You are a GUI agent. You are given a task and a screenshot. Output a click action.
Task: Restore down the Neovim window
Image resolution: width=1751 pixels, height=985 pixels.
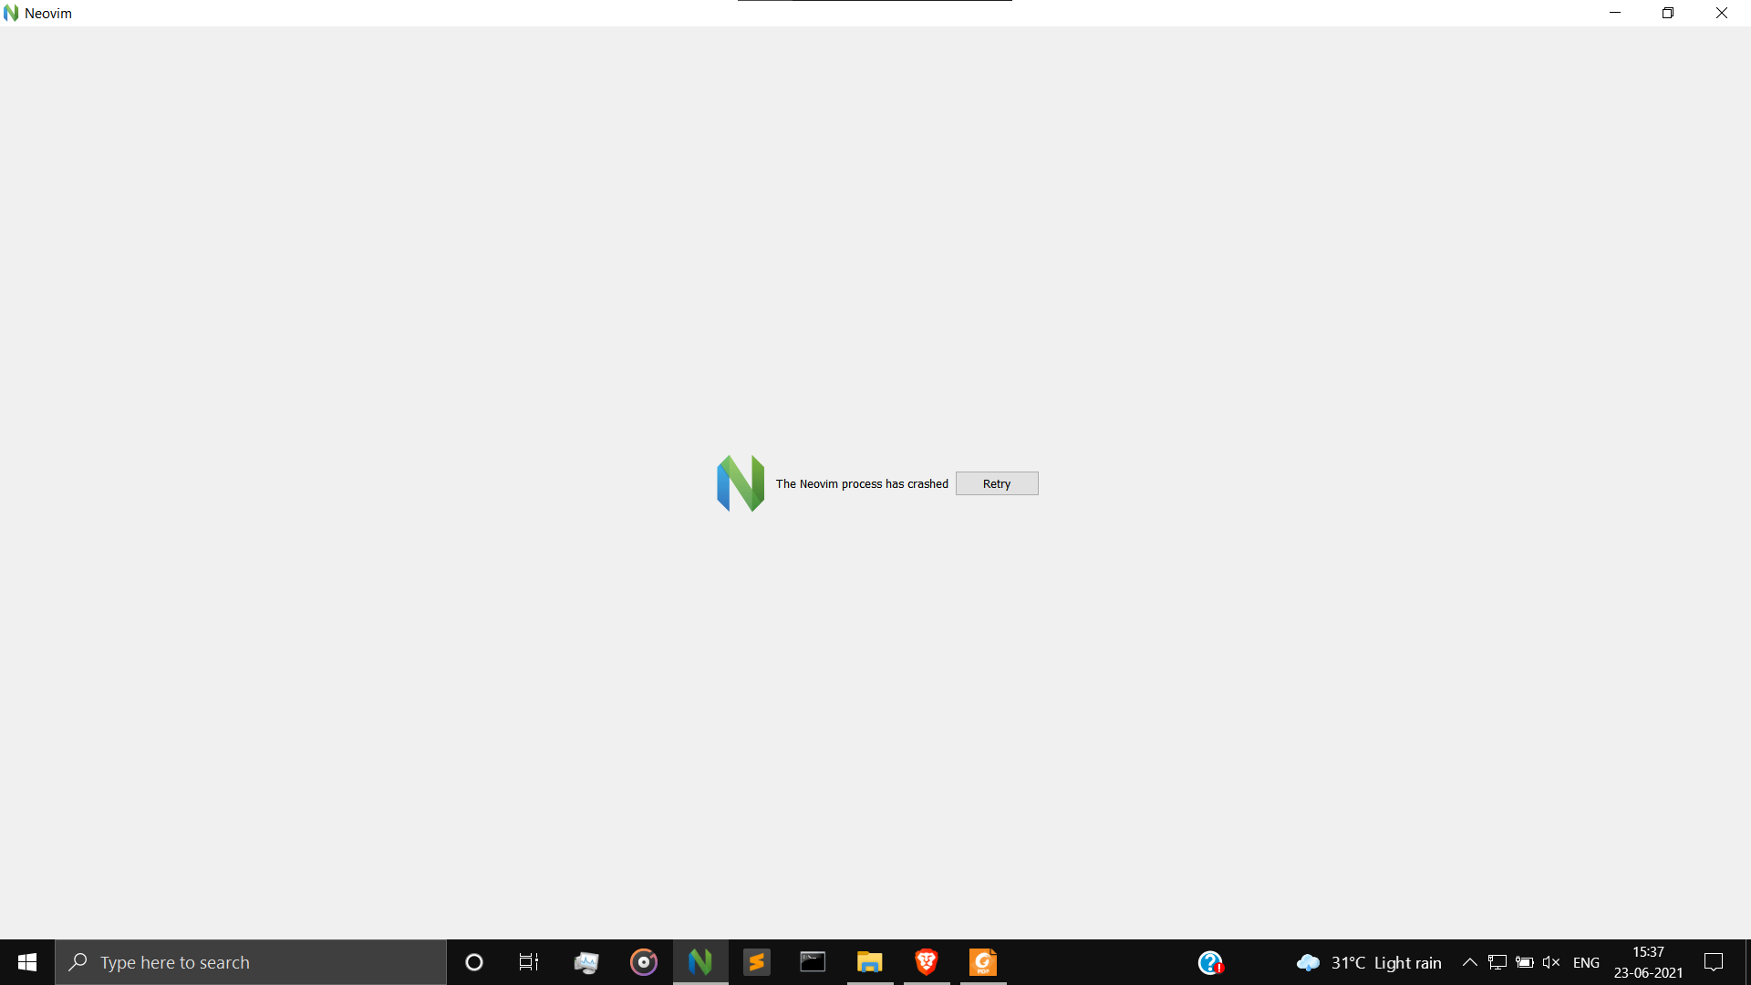(1668, 13)
